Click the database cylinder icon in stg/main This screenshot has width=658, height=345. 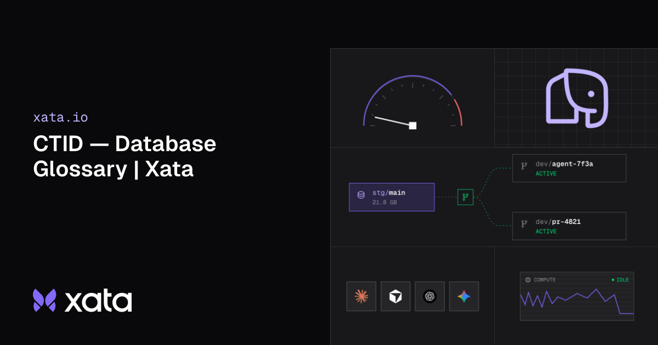pos(361,194)
